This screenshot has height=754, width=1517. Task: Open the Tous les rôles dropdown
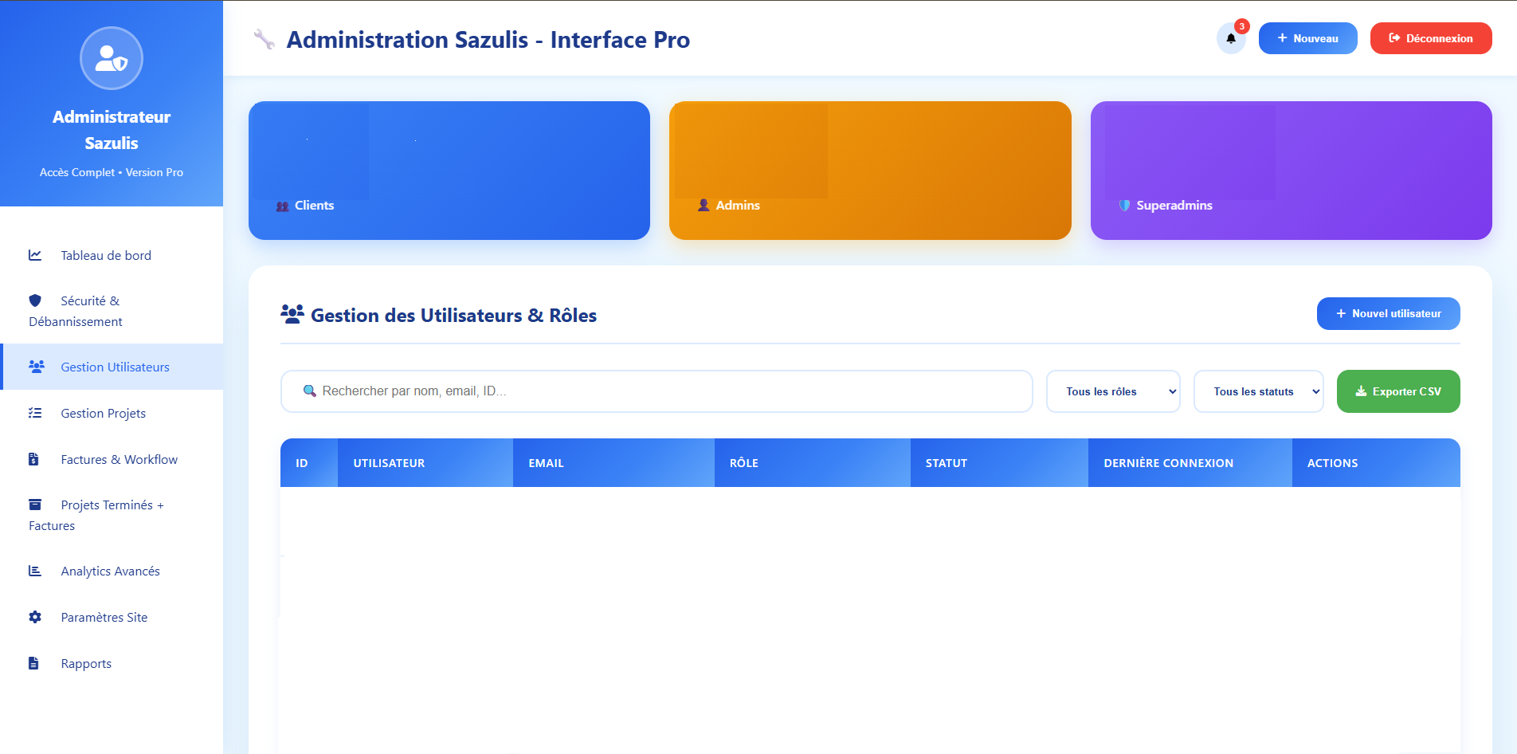(1112, 391)
